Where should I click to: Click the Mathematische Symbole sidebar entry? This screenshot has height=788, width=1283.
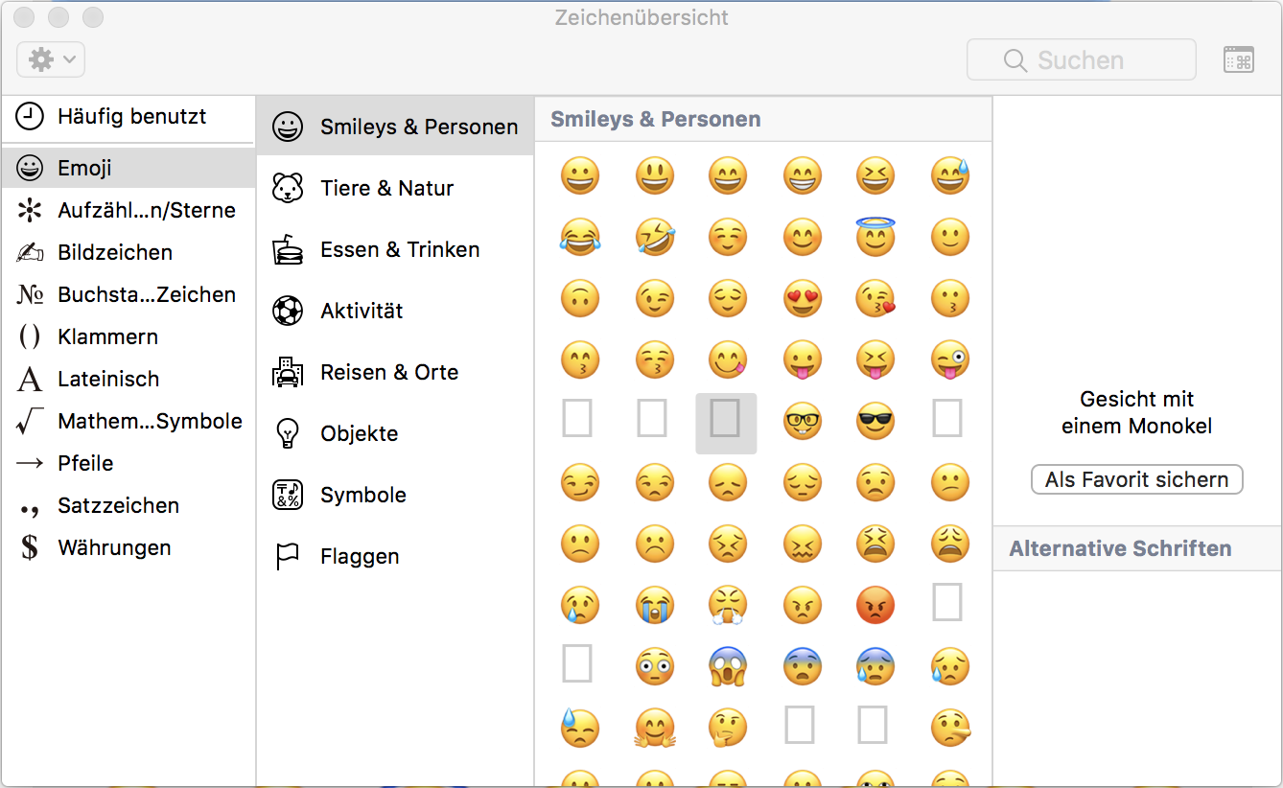(150, 421)
